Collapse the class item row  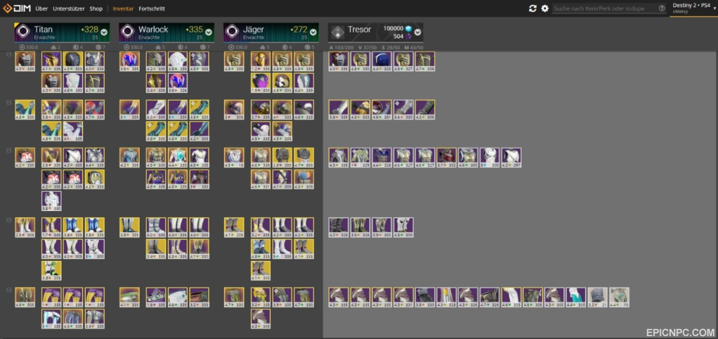click(x=8, y=290)
